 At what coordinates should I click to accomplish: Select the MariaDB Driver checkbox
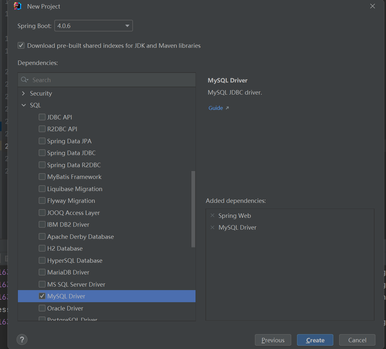tap(42, 272)
